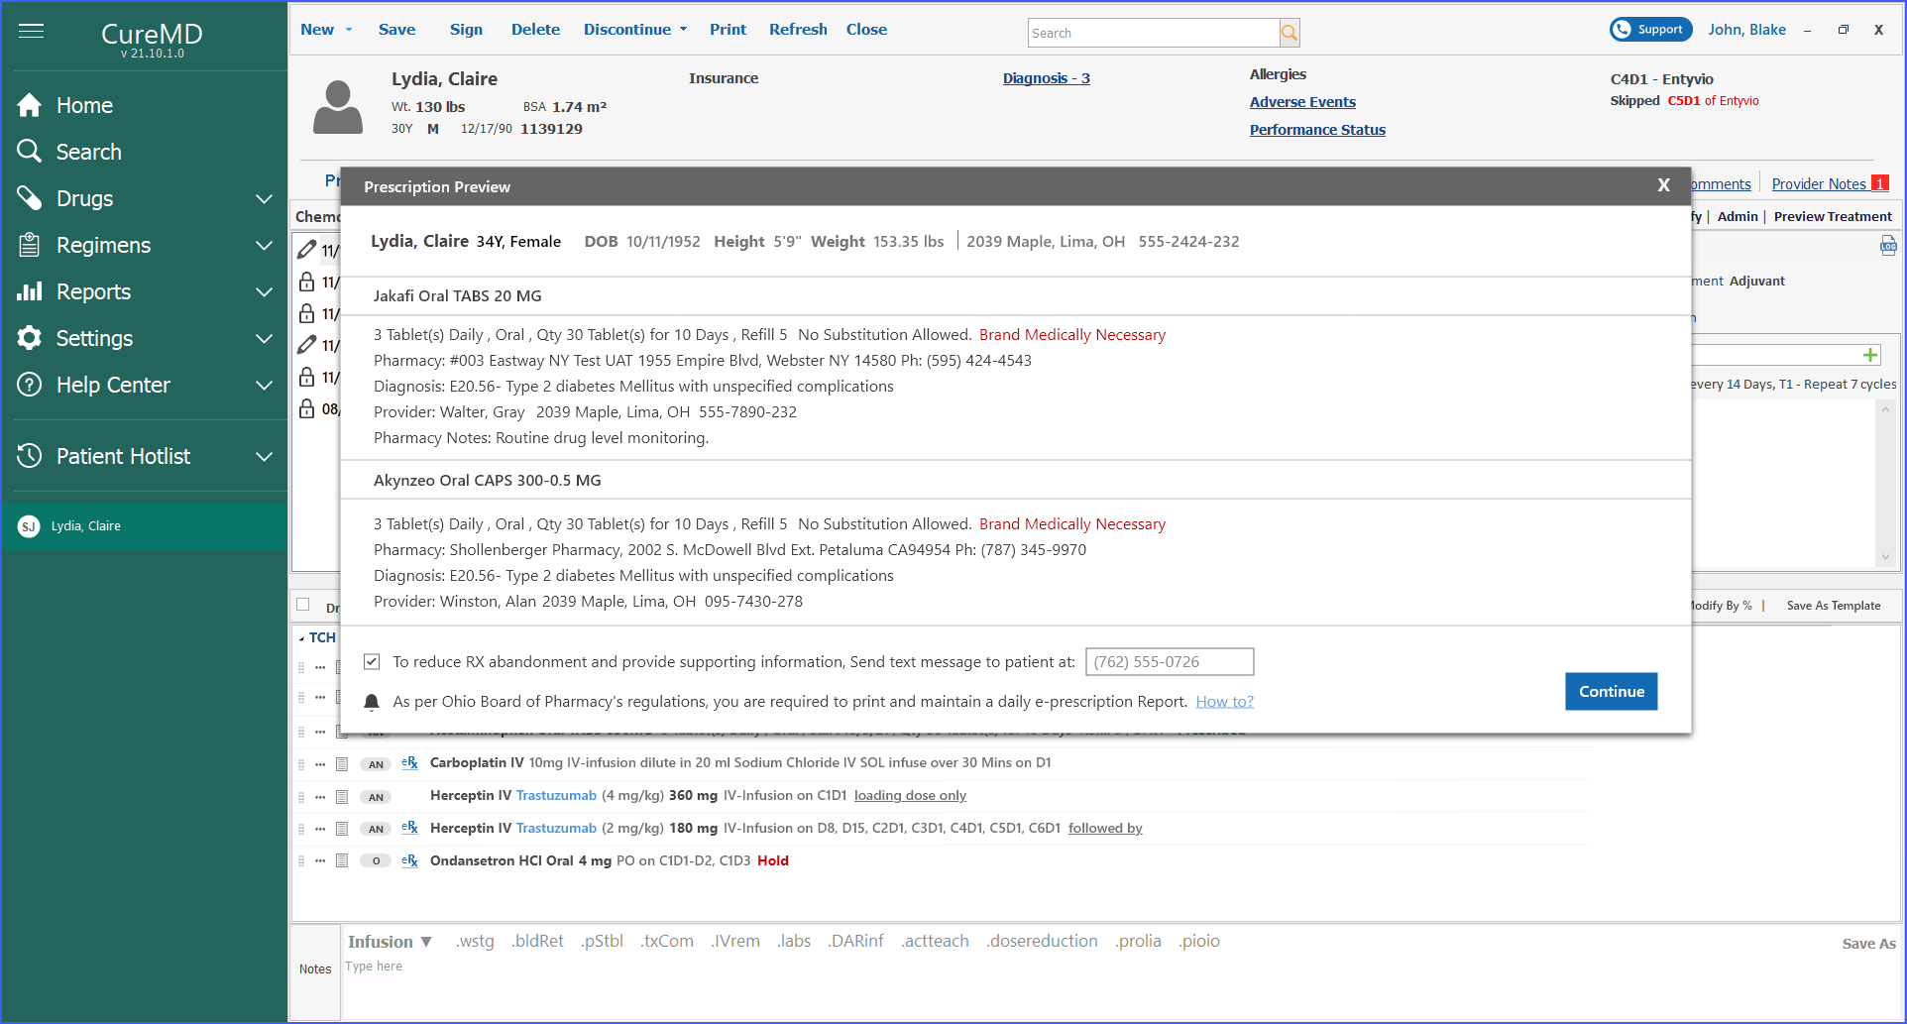
Task: Insert the .wstg notes macro
Action: pos(475,941)
